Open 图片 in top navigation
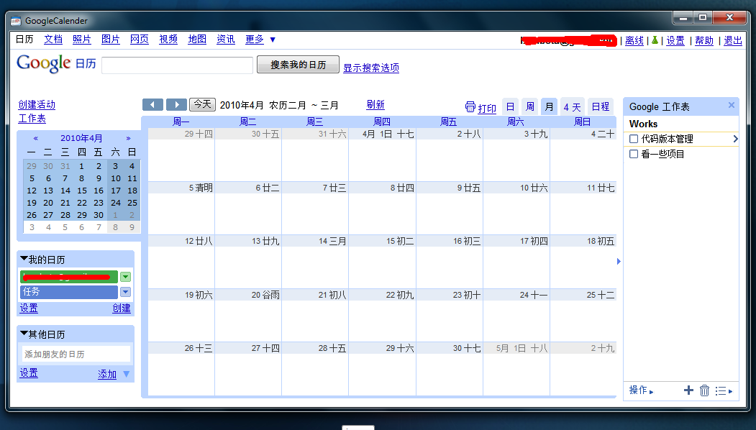 110,40
